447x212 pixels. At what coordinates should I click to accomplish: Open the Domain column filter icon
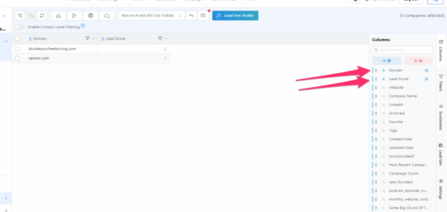click(87, 38)
